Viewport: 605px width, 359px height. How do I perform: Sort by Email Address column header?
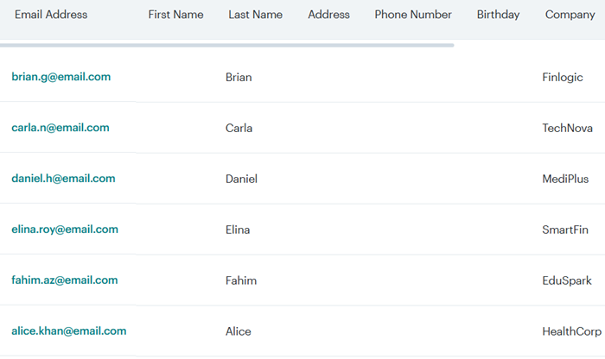[51, 15]
